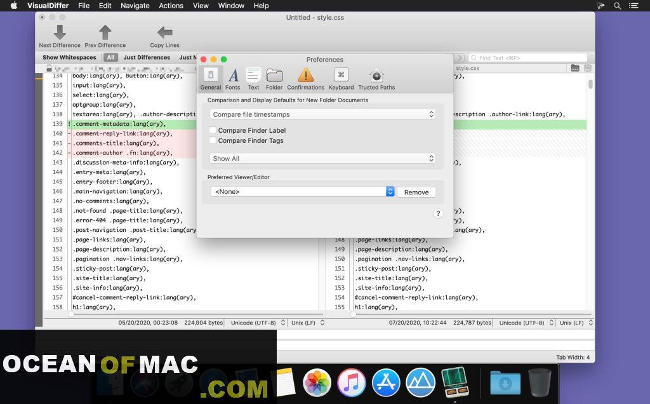
Task: Open the Actions menu
Action: tap(171, 6)
